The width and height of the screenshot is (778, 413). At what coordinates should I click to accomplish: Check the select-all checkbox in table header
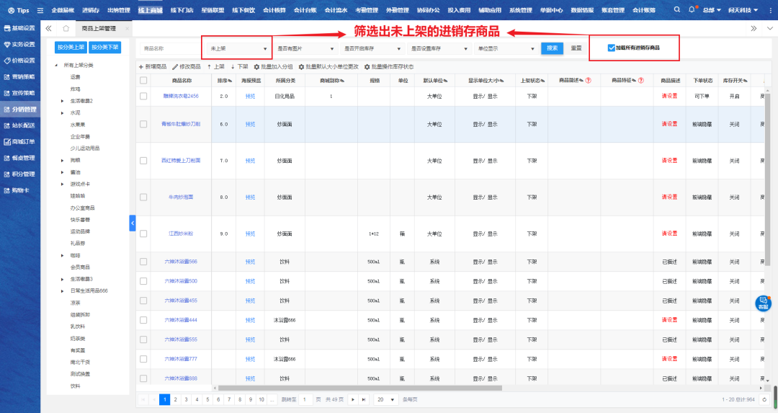click(x=143, y=80)
